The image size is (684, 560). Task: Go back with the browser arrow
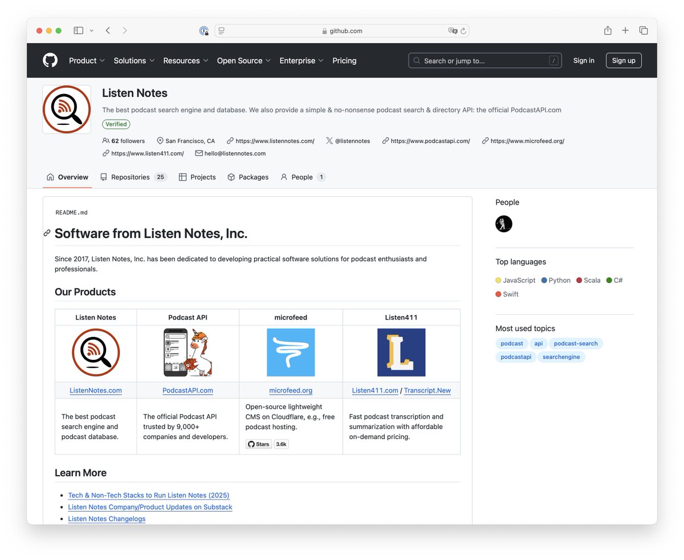coord(108,31)
